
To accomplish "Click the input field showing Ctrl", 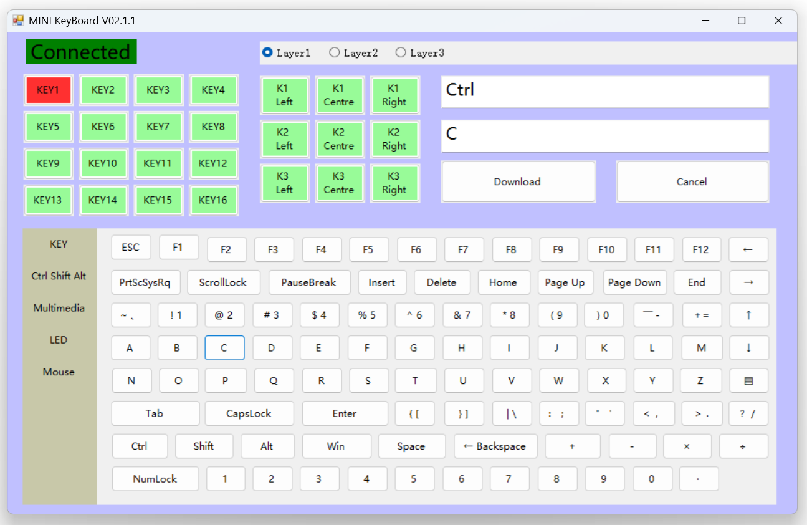I will pos(604,91).
